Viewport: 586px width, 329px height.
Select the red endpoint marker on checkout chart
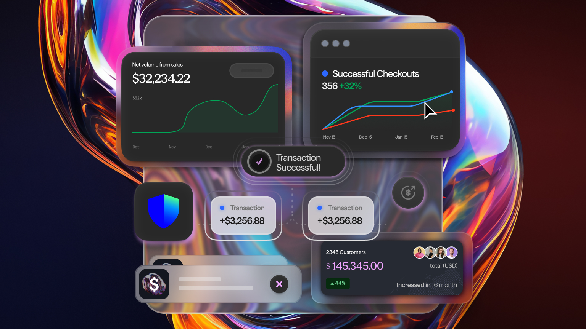click(453, 110)
